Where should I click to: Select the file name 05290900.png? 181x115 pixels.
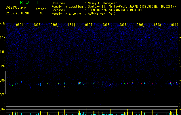click(x=16, y=8)
